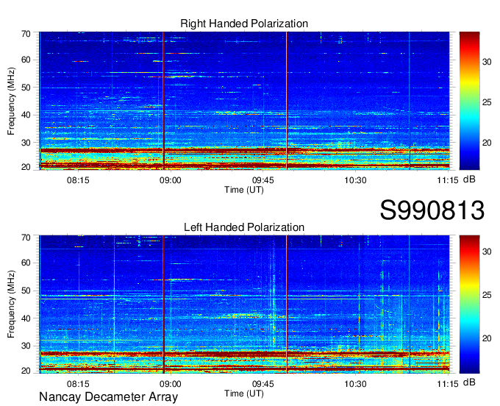Click the 40 MHz tick on Left Handed plot
This screenshot has height=406, width=500.
26,318
